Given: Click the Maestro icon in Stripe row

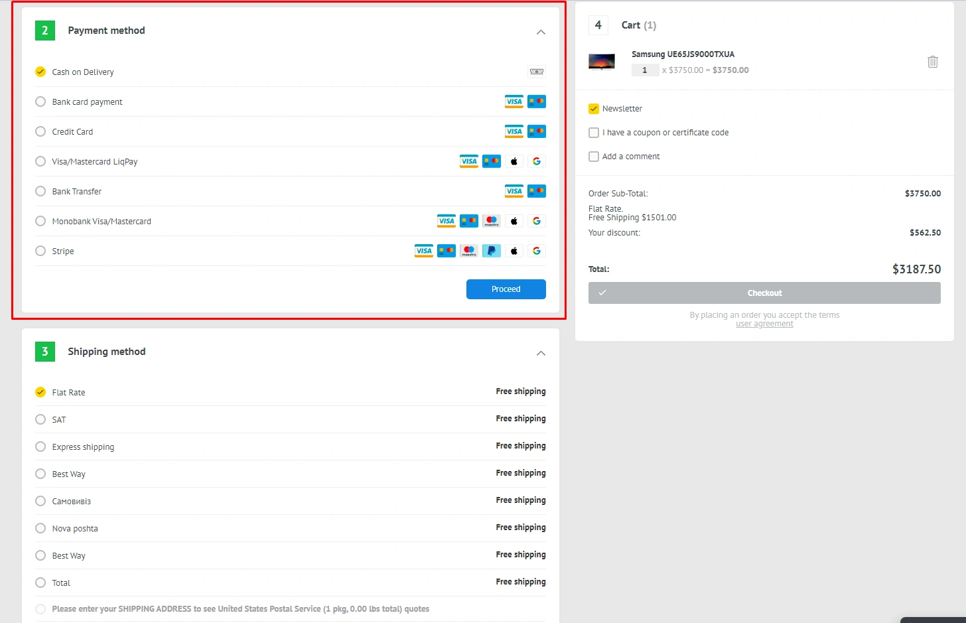Looking at the screenshot, I should click(x=469, y=251).
